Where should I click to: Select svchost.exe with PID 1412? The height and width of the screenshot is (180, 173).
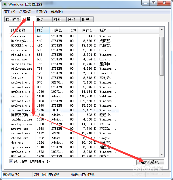(x=64, y=133)
